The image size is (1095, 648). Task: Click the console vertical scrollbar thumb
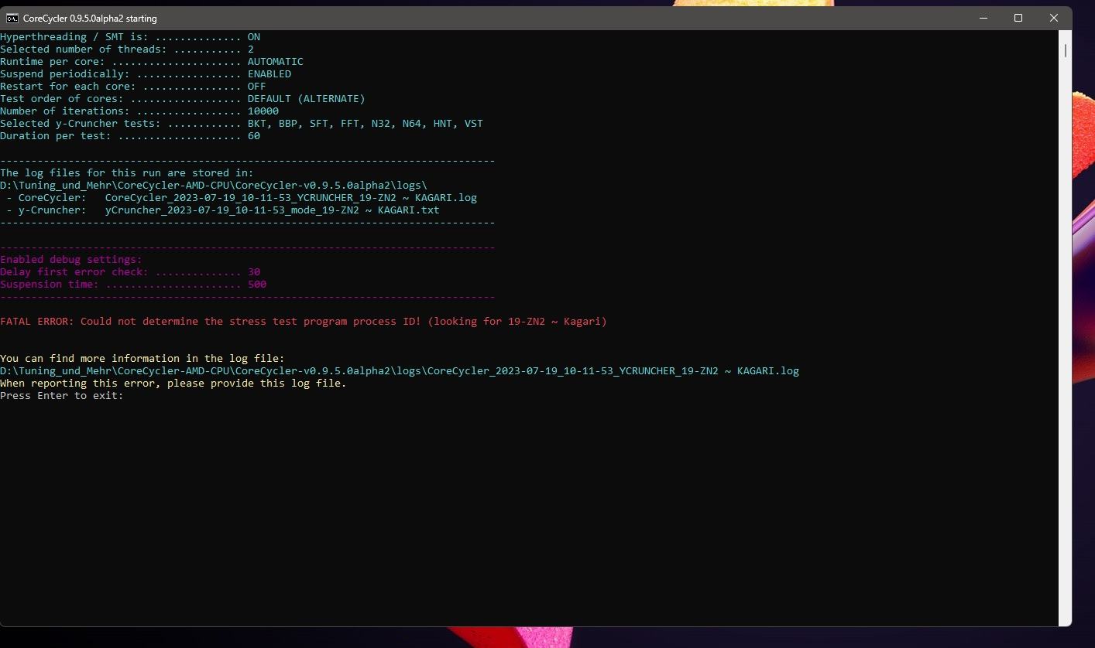point(1066,50)
